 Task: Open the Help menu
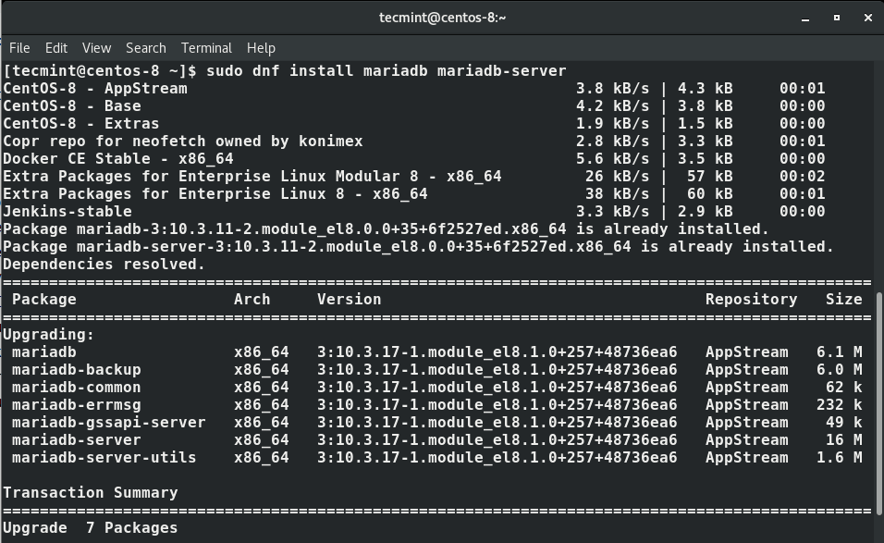point(261,48)
